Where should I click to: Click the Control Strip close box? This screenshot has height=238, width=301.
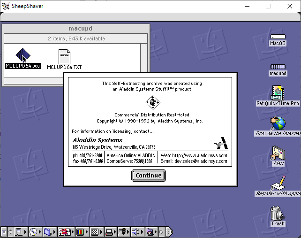[4, 232]
